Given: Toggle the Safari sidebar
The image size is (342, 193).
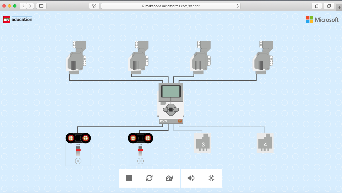Looking at the screenshot, I should (41, 6).
